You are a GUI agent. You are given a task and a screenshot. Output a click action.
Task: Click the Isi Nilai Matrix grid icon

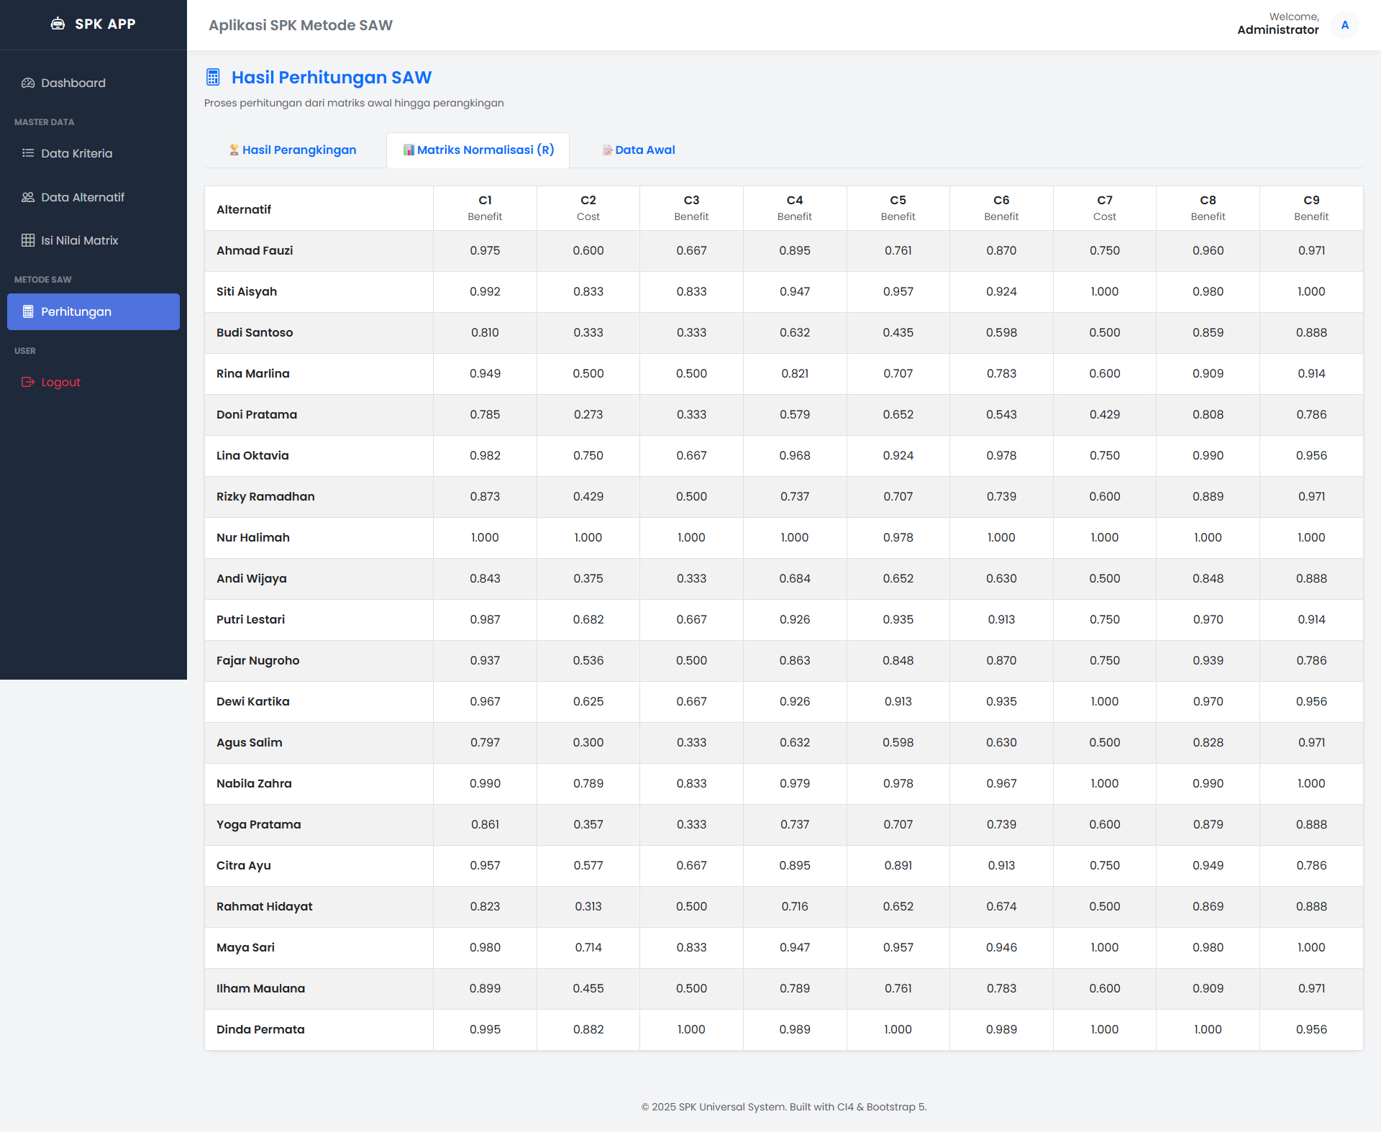(27, 240)
